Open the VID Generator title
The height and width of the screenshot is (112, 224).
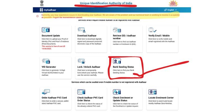(49, 67)
